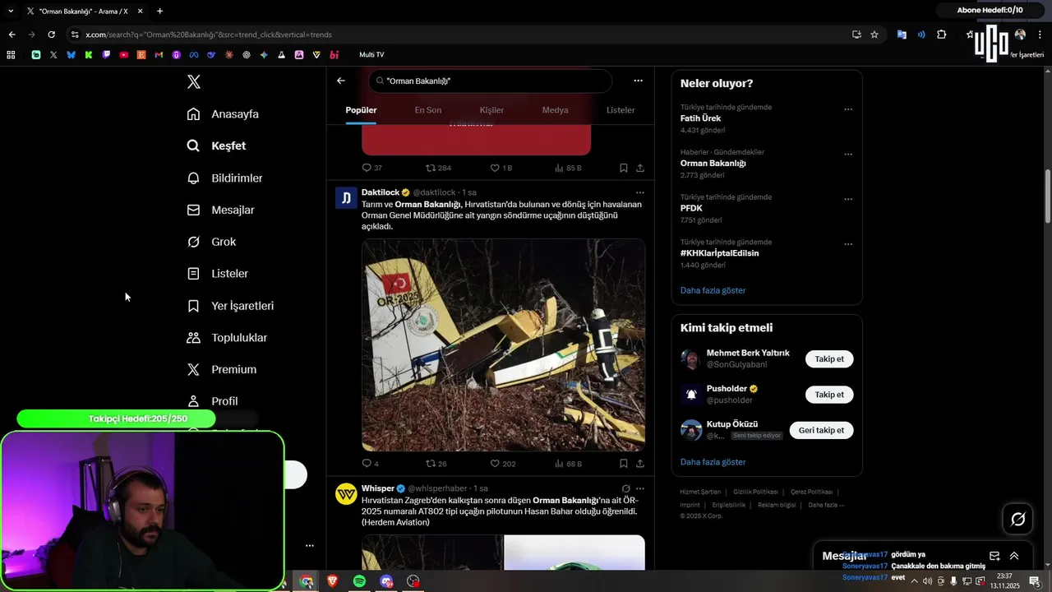Switch to the Medya tab

click(555, 110)
